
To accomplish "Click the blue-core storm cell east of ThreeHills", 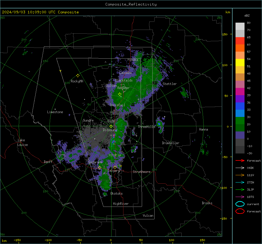I will point(159,124).
